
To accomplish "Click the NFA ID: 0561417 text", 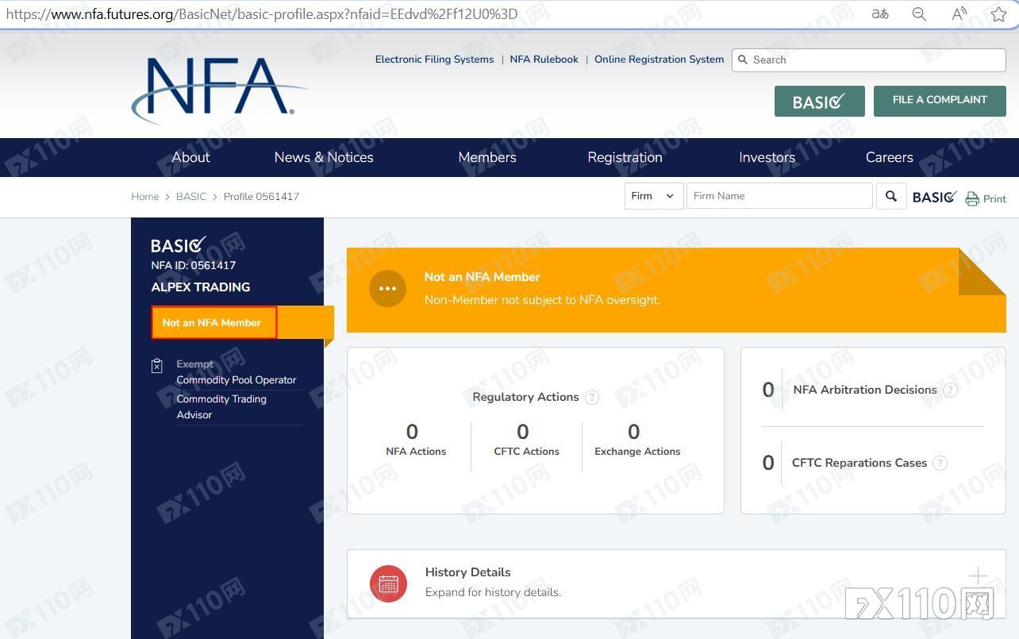I will click(194, 265).
